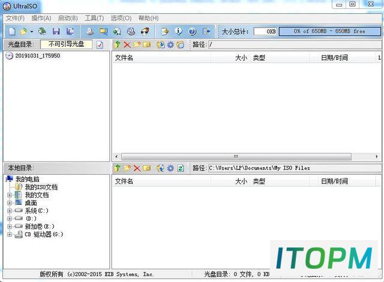Screen dimensions: 384x282
Task: Open the About info icon
Action: [x=178, y=31]
